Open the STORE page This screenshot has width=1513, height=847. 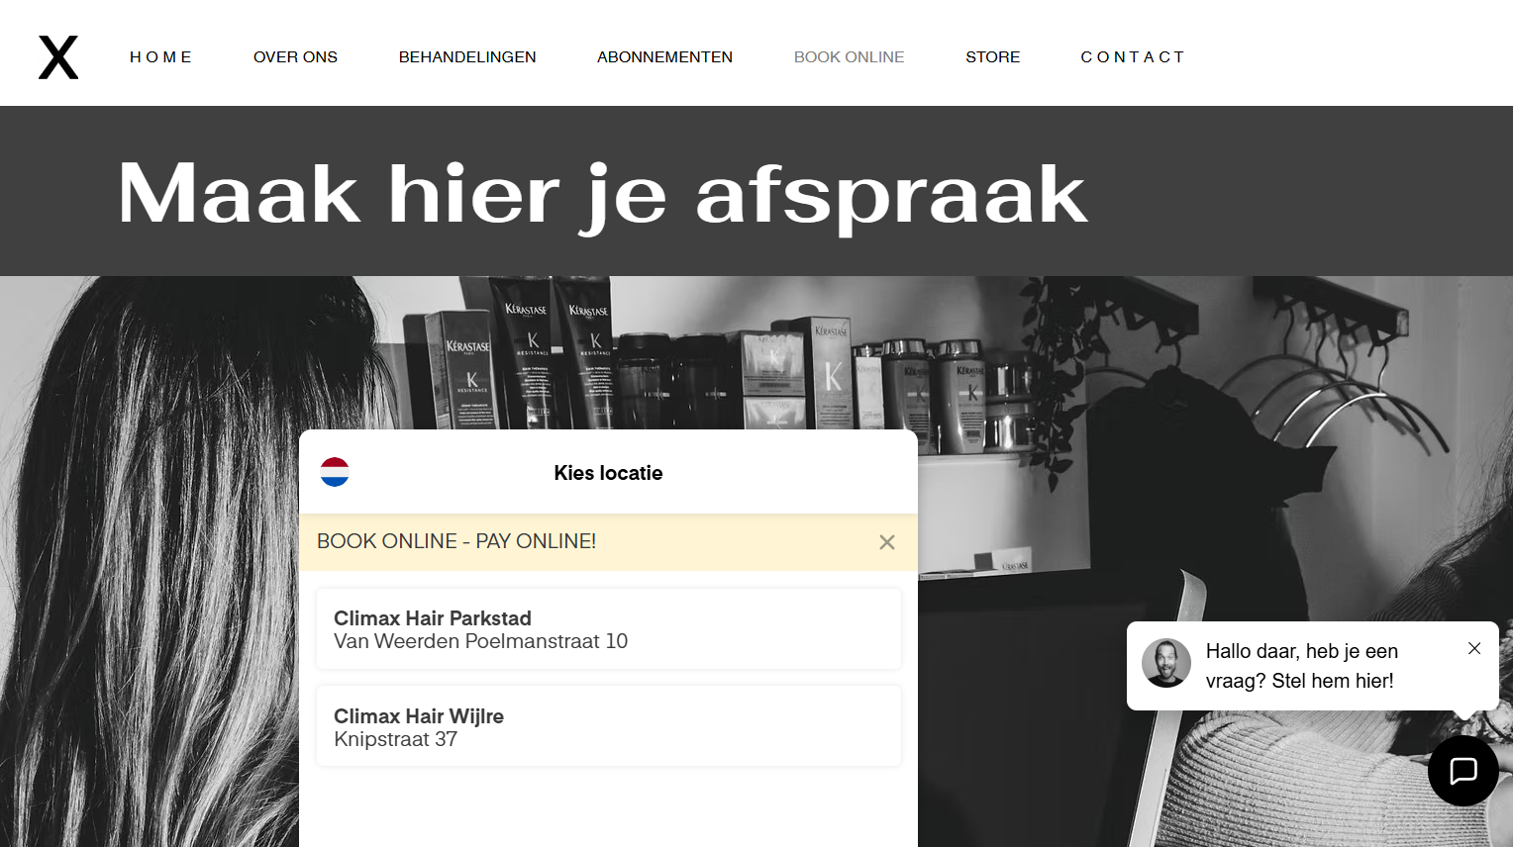(x=992, y=57)
